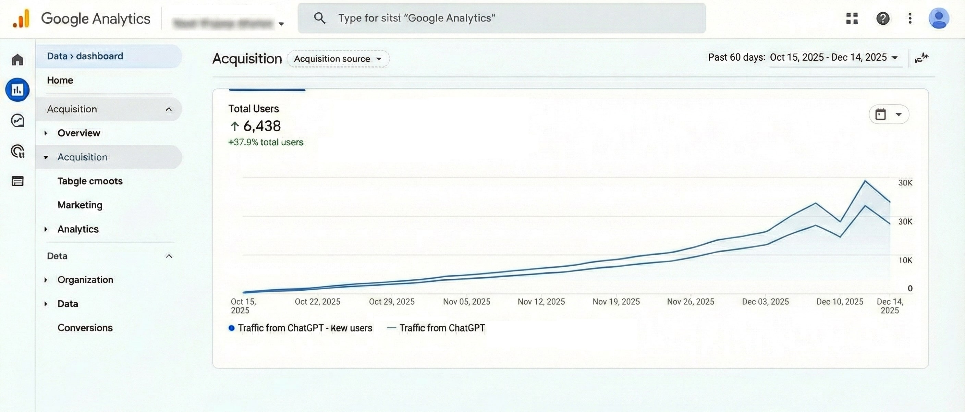Viewport: 965px width, 412px height.
Task: Toggle Traffic from ChatGPT - New users legend
Action: point(301,328)
